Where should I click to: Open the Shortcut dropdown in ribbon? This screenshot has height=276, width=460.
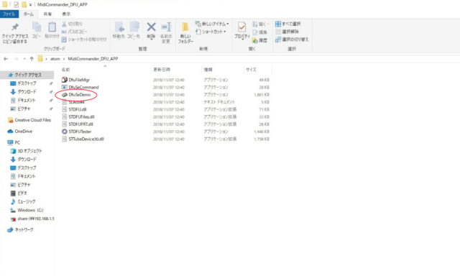[211, 32]
